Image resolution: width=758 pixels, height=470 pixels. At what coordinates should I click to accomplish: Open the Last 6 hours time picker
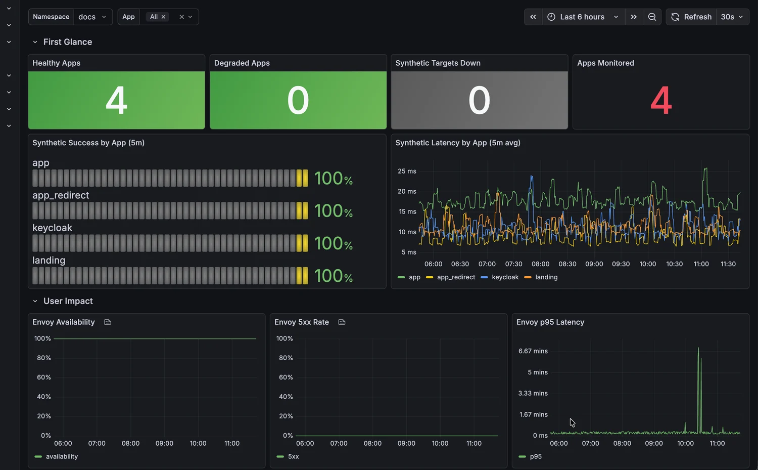click(583, 17)
